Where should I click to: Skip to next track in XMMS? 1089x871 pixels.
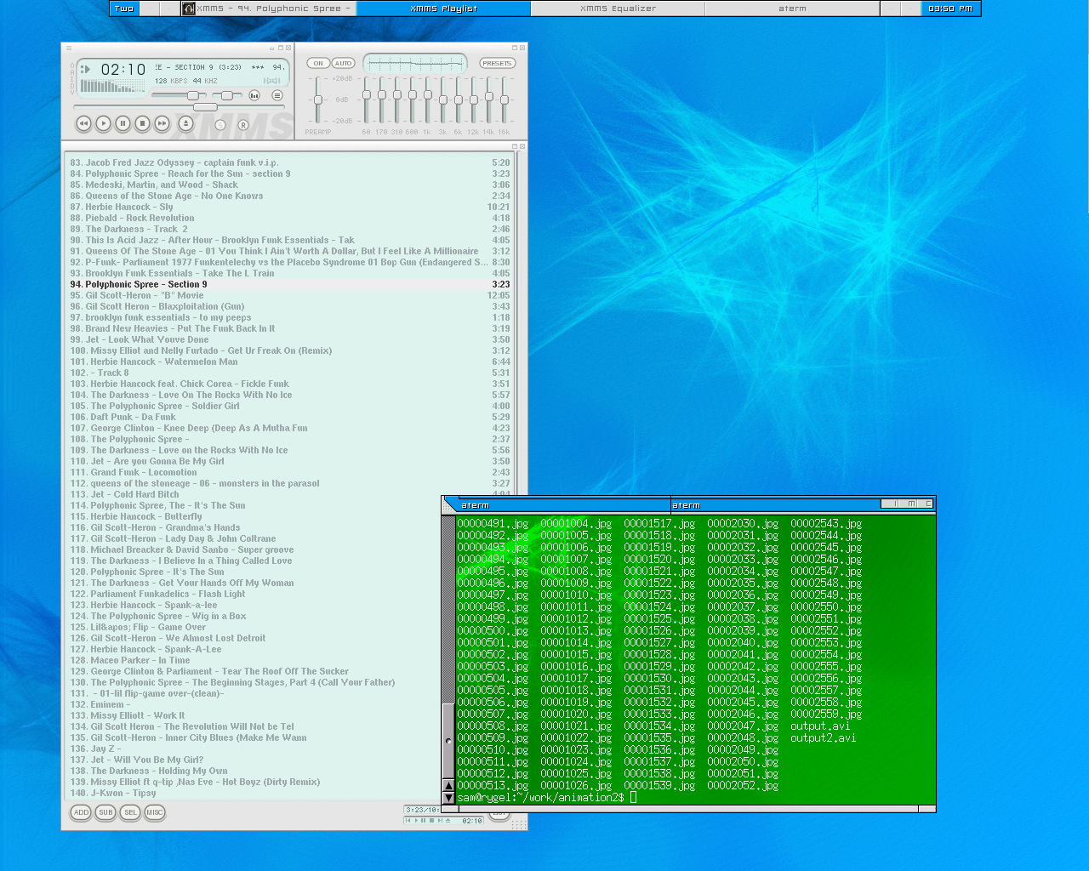162,123
